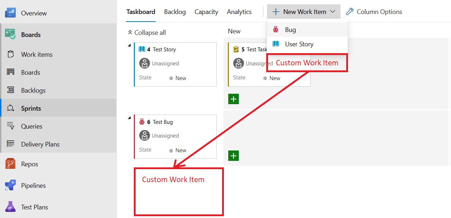Switch to the Taskboard tab
Image resolution: width=451 pixels, height=218 pixels.
141,12
